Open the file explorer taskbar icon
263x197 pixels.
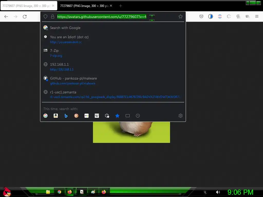pos(48,192)
